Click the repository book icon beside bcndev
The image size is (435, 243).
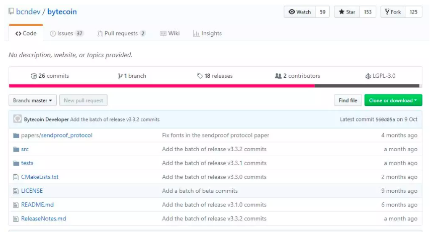[x=11, y=12]
